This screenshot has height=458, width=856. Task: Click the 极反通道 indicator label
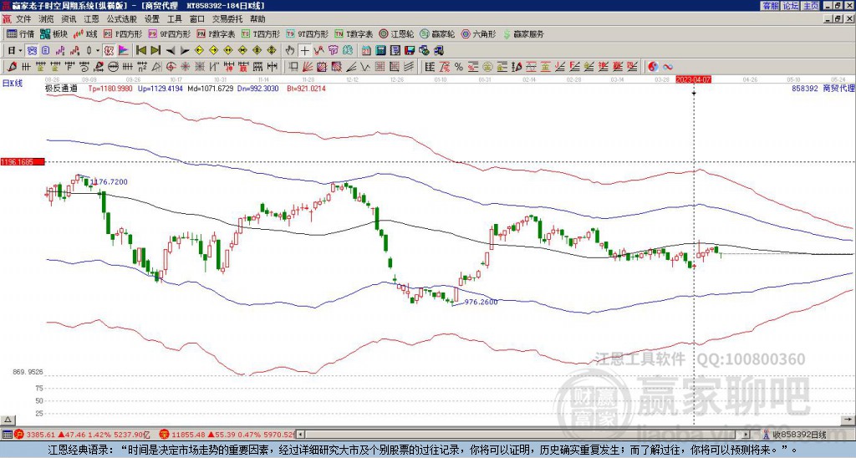tap(61, 88)
